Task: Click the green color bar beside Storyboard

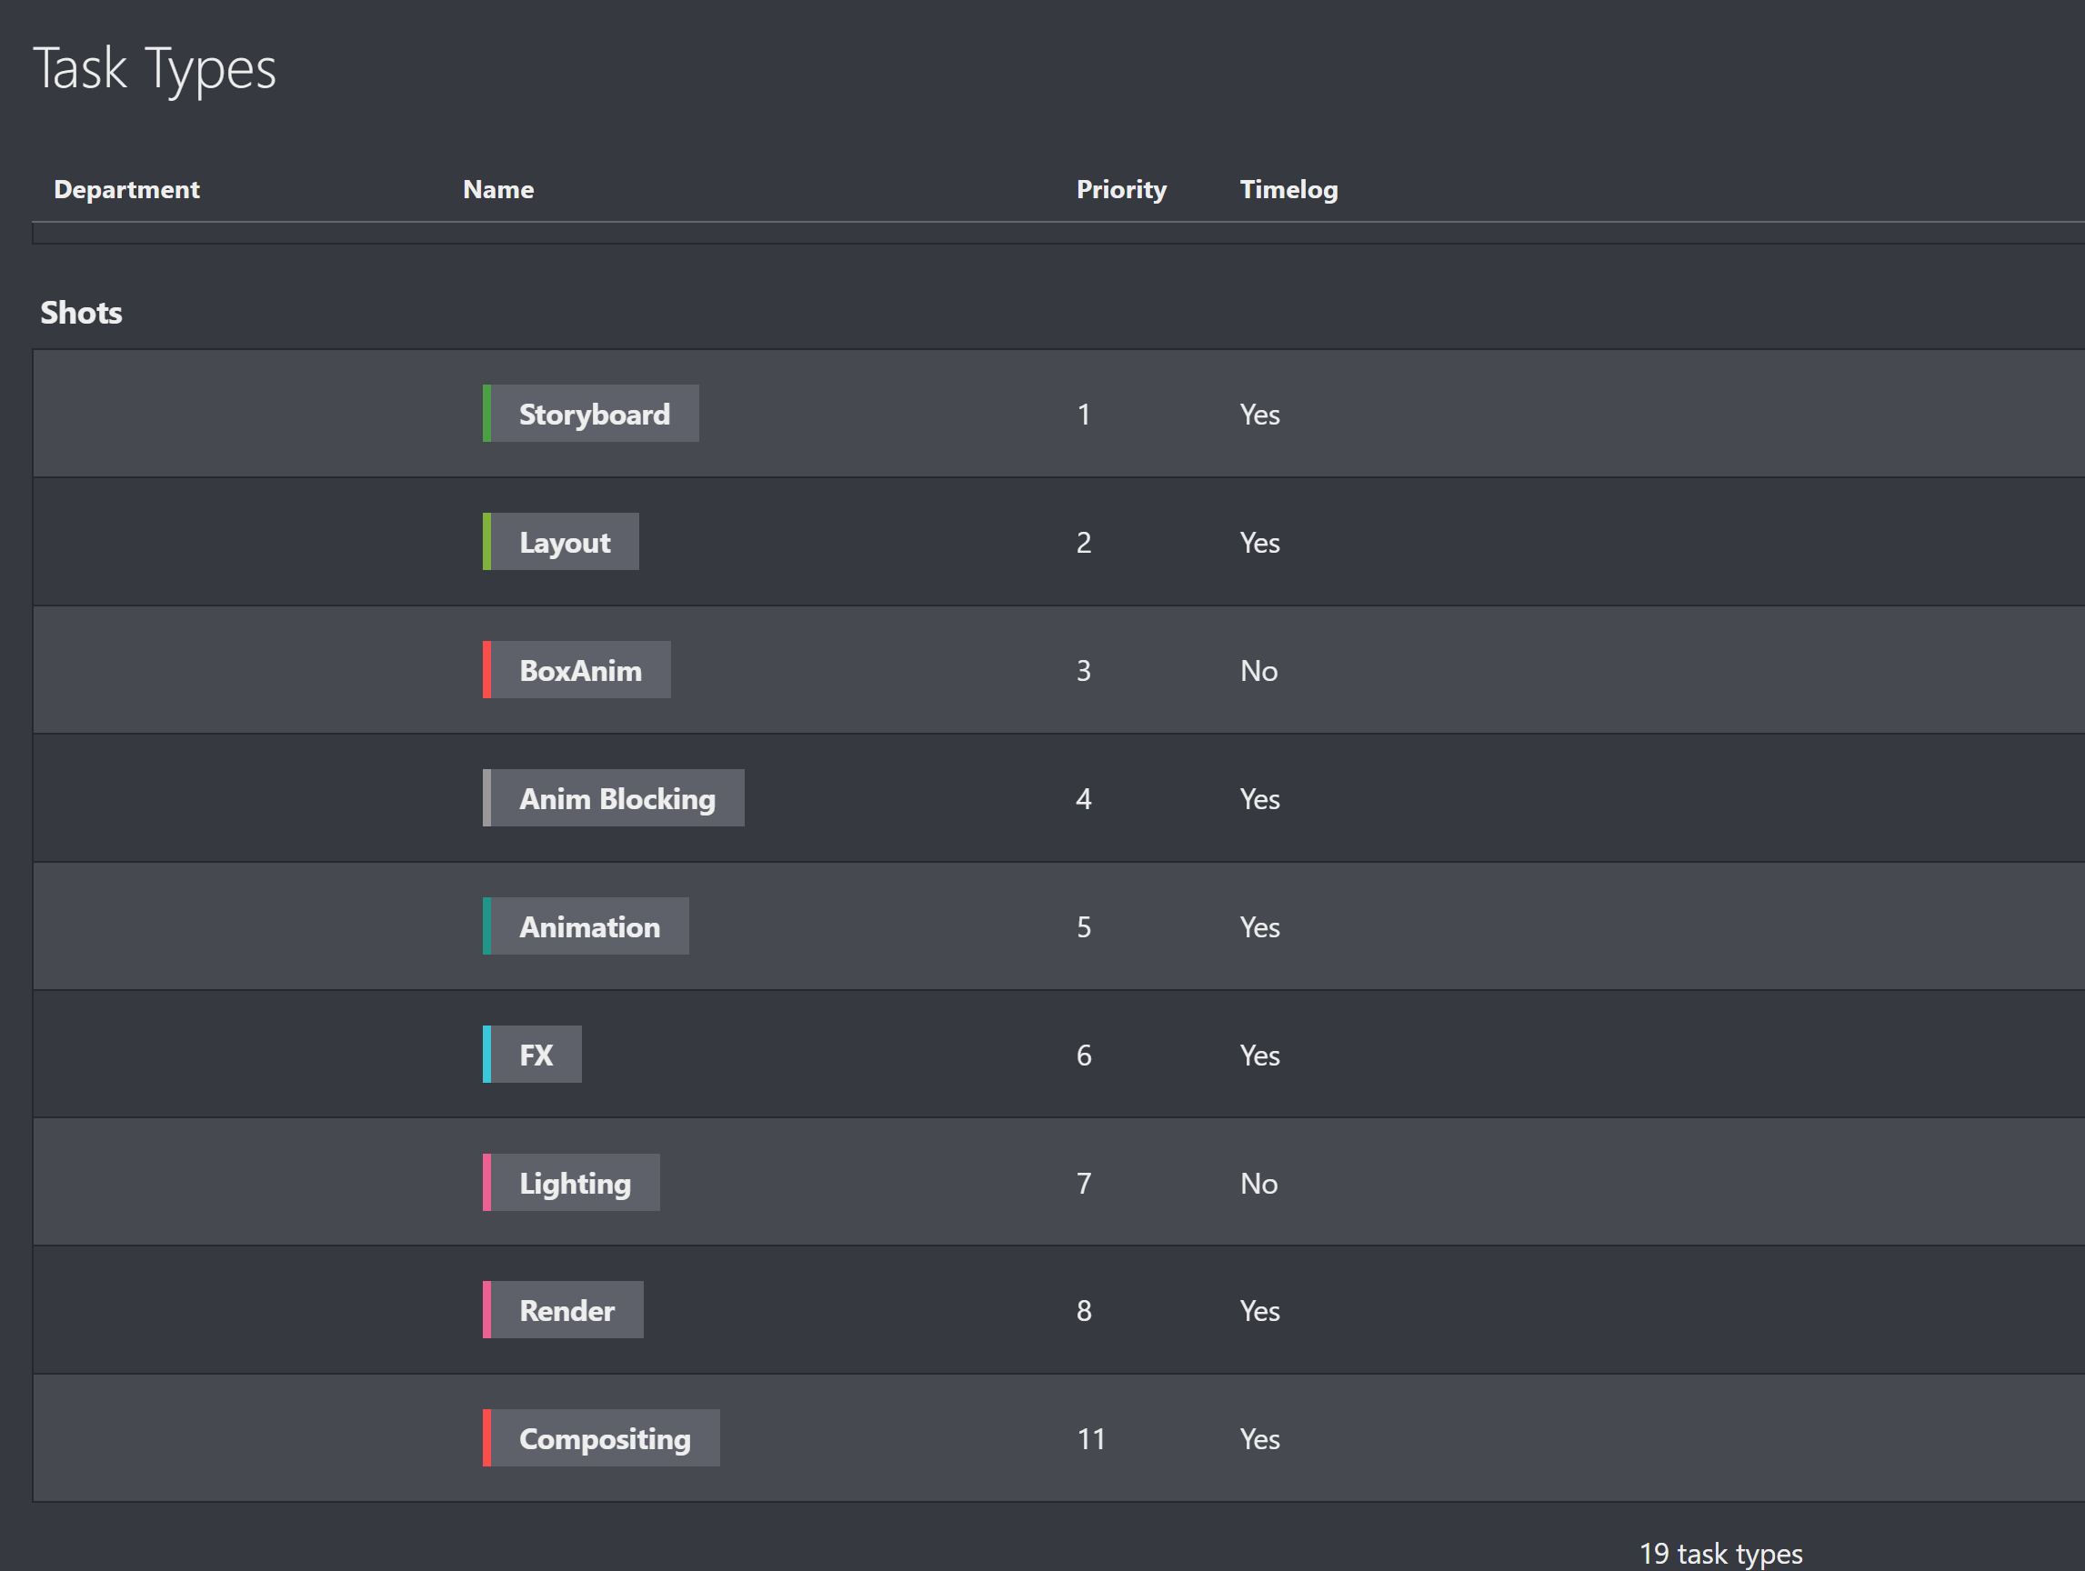Action: 487,414
